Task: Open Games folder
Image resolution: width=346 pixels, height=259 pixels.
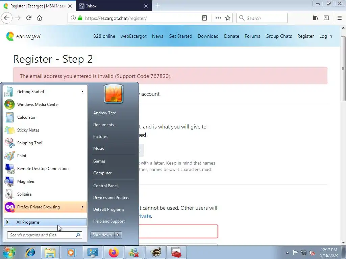Action: tap(99, 161)
